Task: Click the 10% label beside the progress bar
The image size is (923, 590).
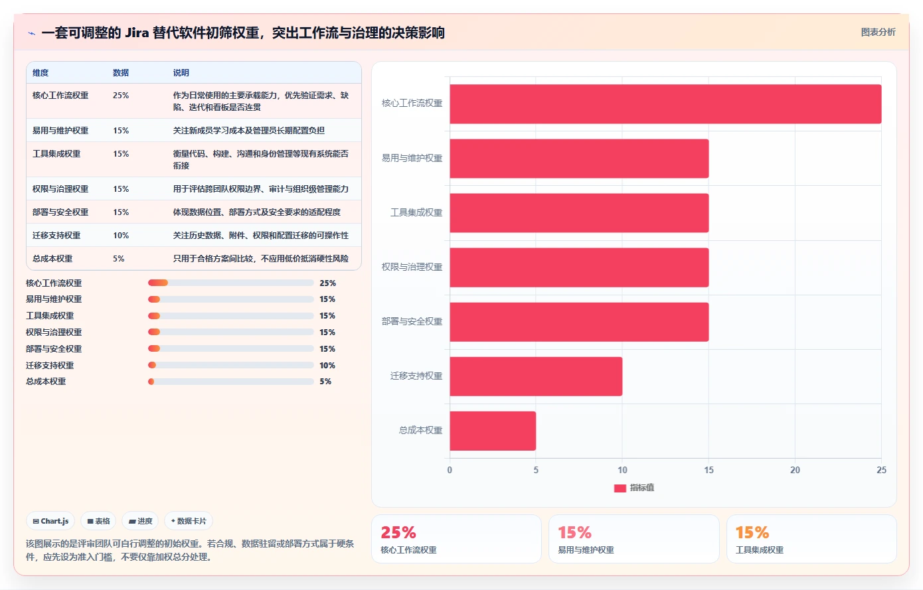Action: pos(327,366)
